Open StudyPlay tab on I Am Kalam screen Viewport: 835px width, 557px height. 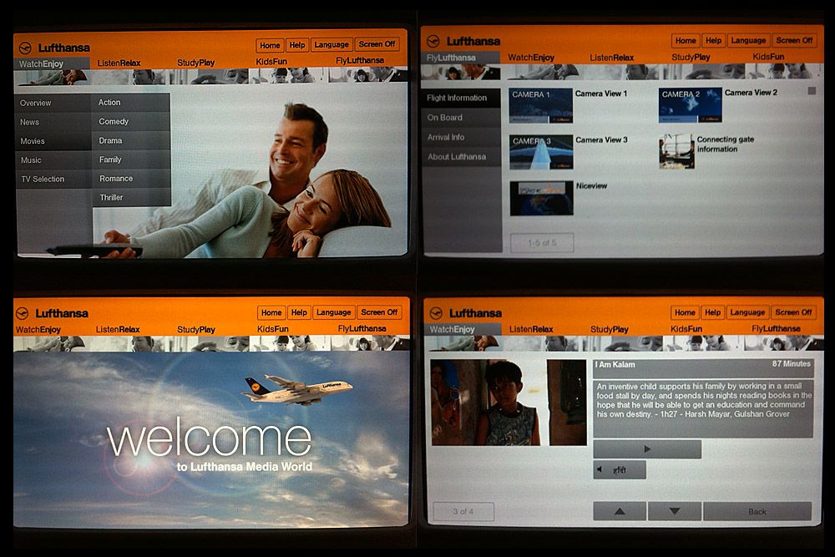[x=610, y=329]
